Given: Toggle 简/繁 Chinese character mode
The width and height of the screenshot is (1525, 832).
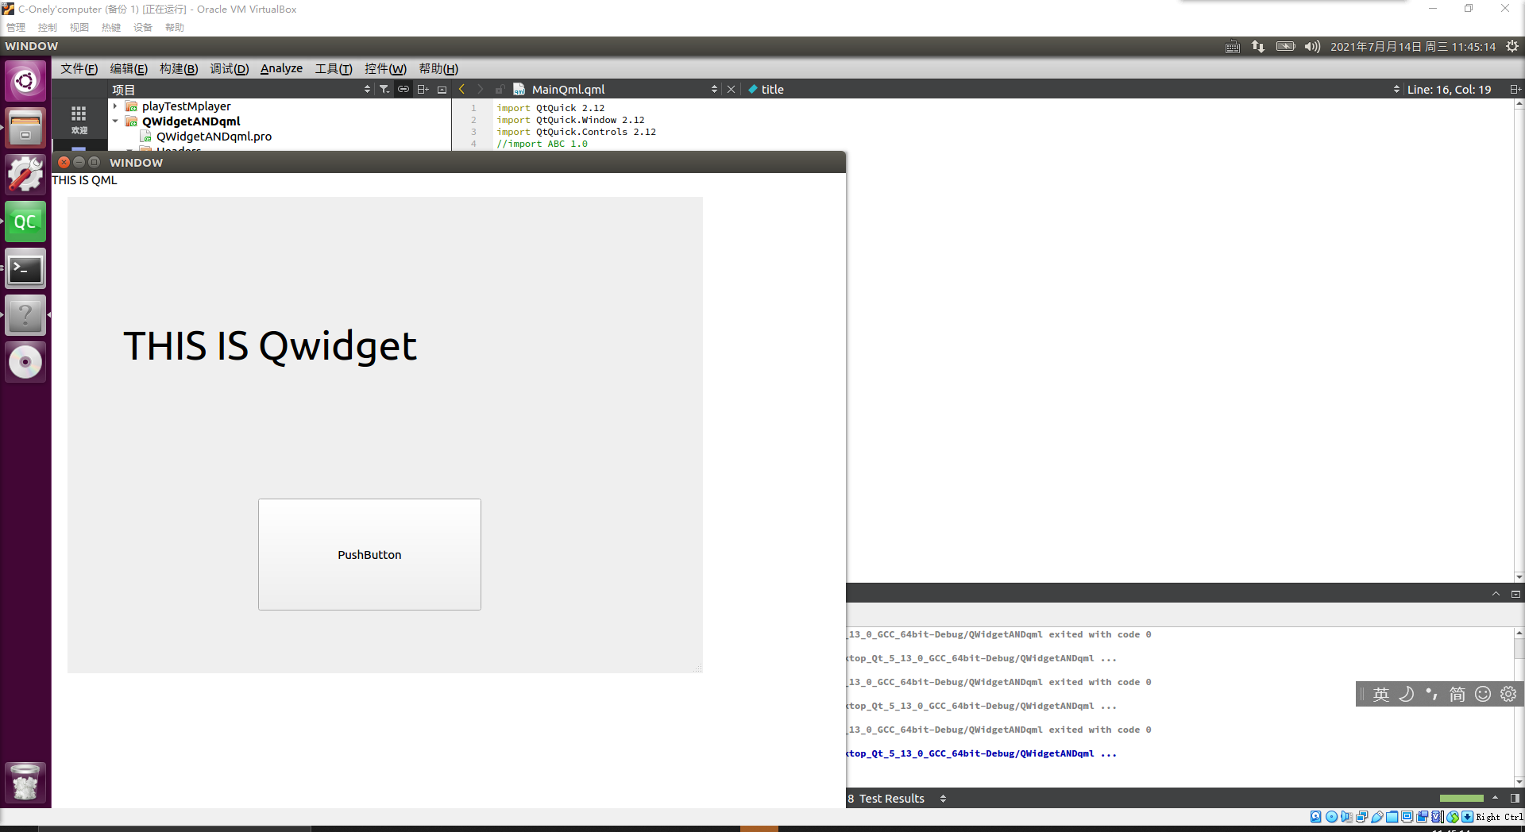Looking at the screenshot, I should 1457,694.
